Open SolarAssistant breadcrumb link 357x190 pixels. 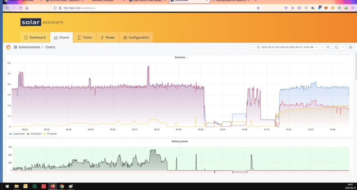29,47
